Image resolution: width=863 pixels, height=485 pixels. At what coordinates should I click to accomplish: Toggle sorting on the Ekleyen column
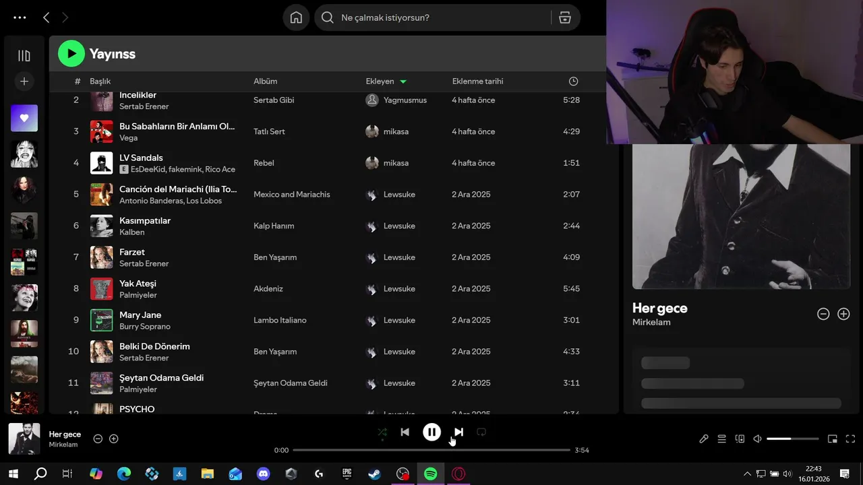(x=386, y=82)
